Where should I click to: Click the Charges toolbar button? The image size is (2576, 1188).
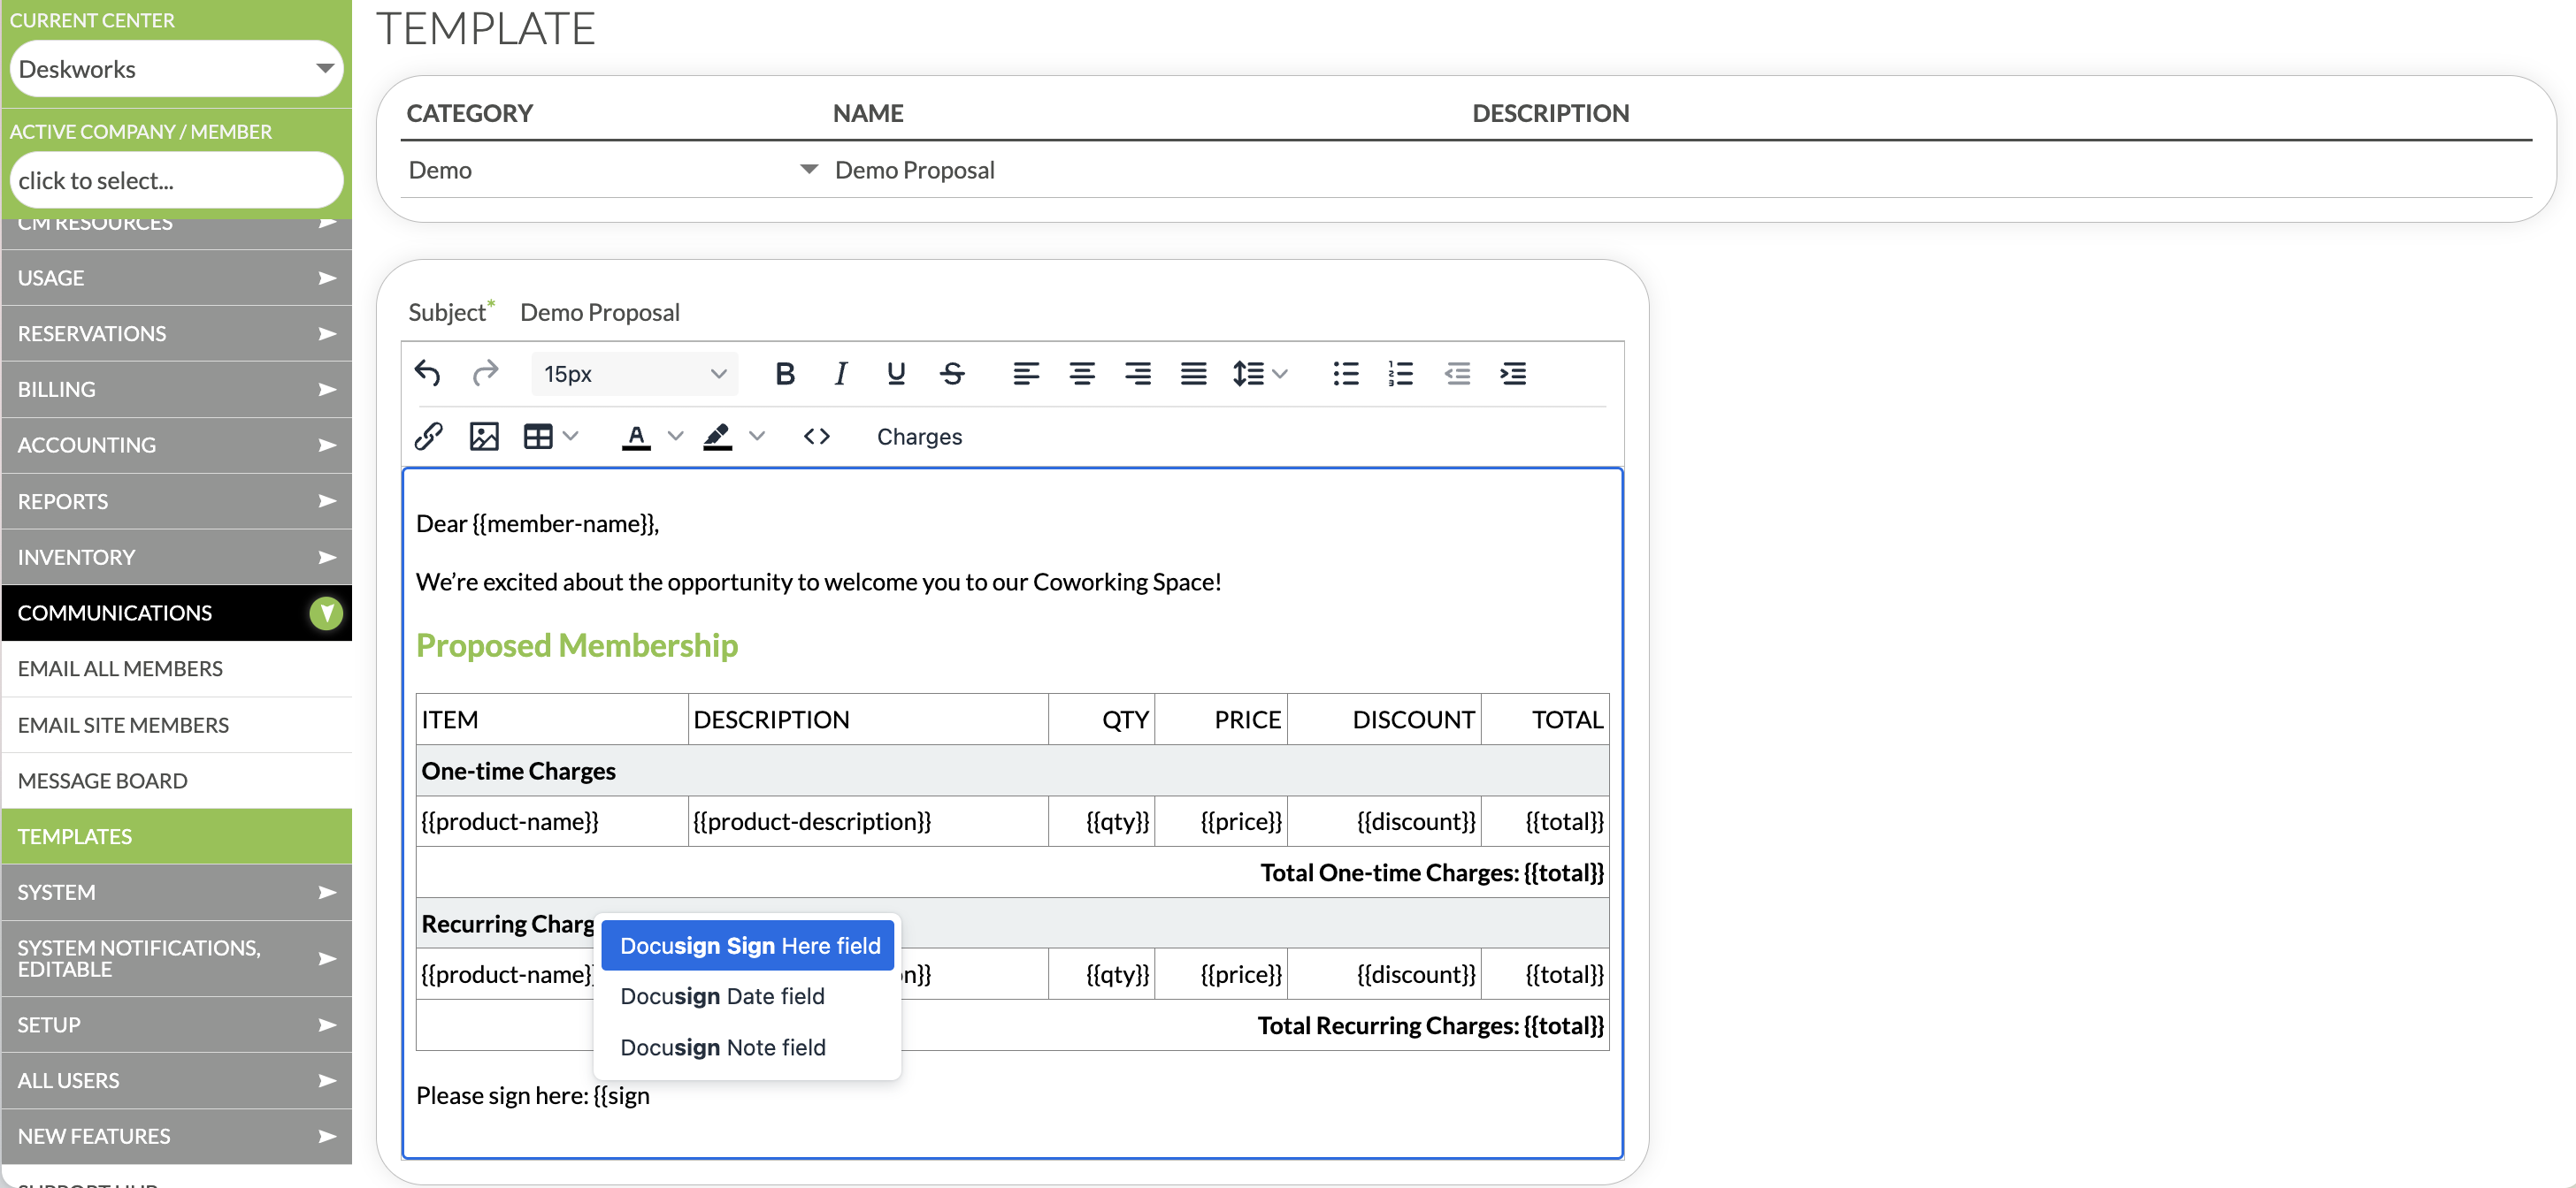pyautogui.click(x=919, y=437)
